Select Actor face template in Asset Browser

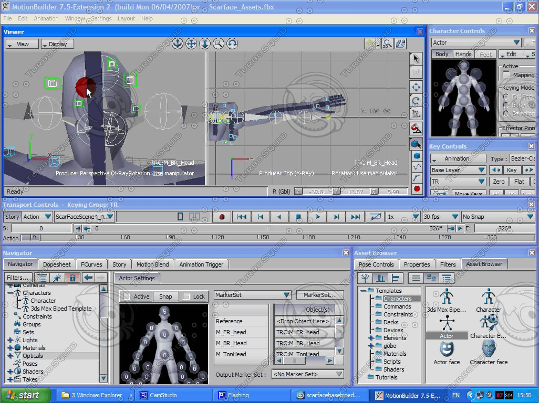pos(447,354)
